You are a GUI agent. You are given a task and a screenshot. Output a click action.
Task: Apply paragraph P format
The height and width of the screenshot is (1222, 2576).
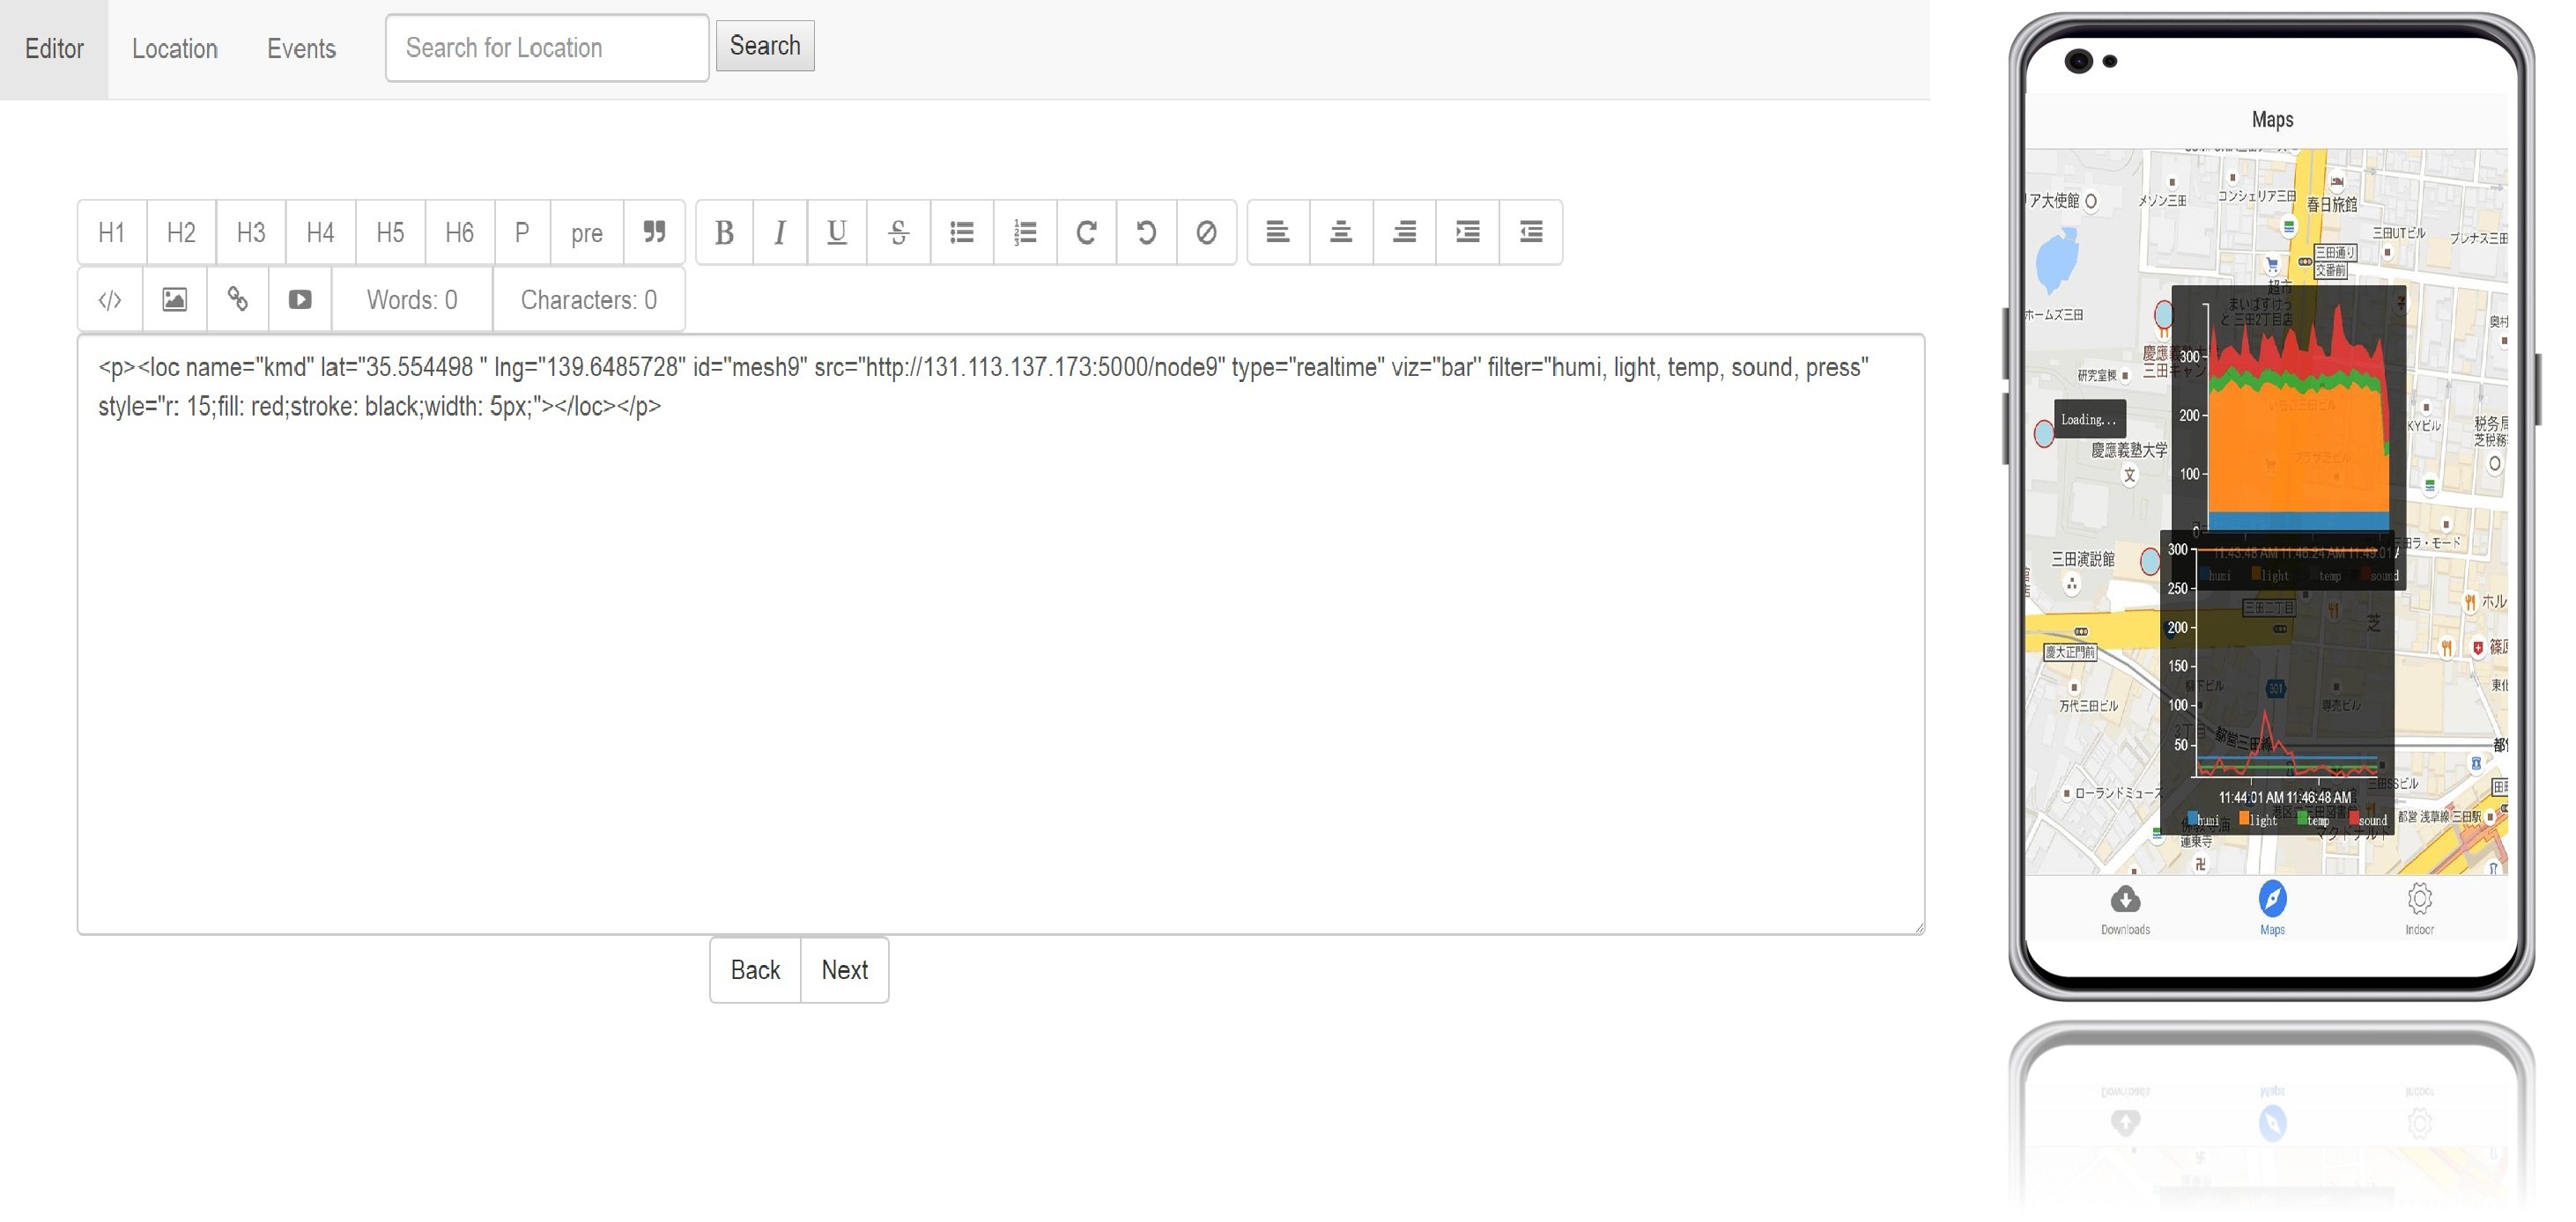tap(522, 232)
